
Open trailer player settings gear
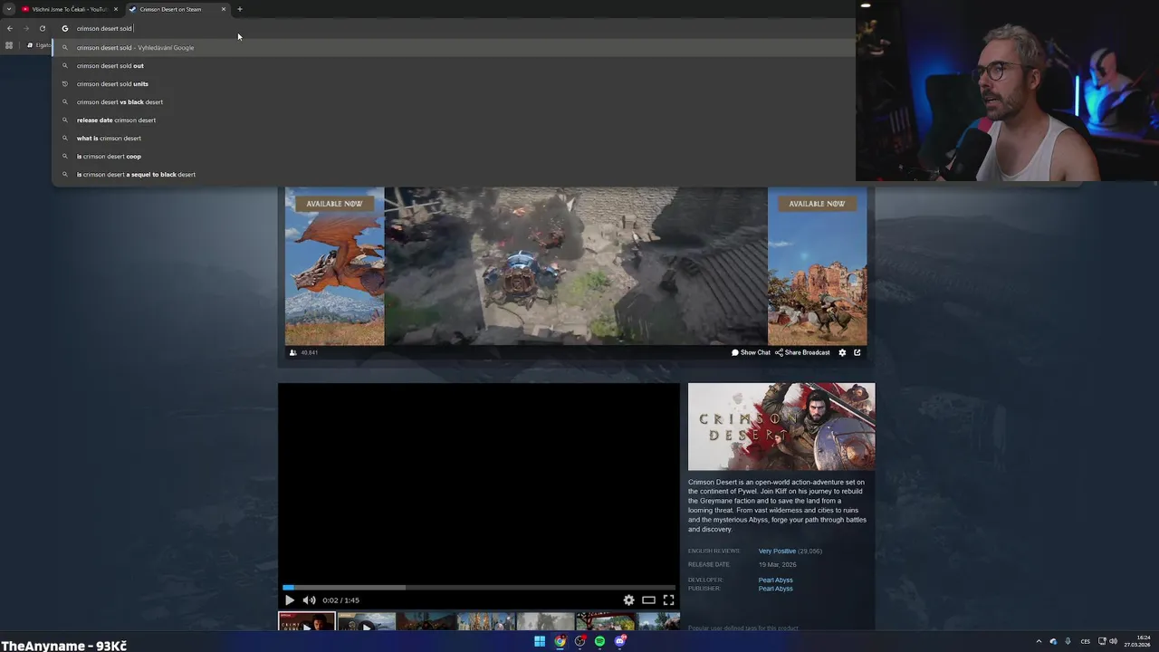(628, 599)
